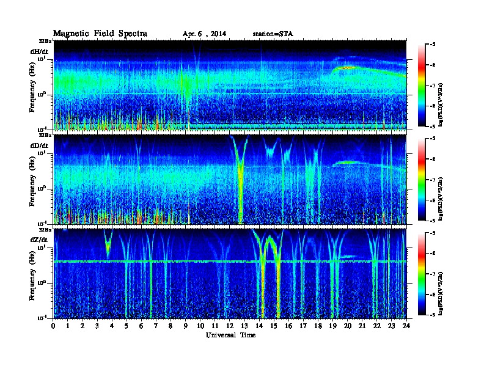Click hour tick label "19" on time axis

[332, 326]
